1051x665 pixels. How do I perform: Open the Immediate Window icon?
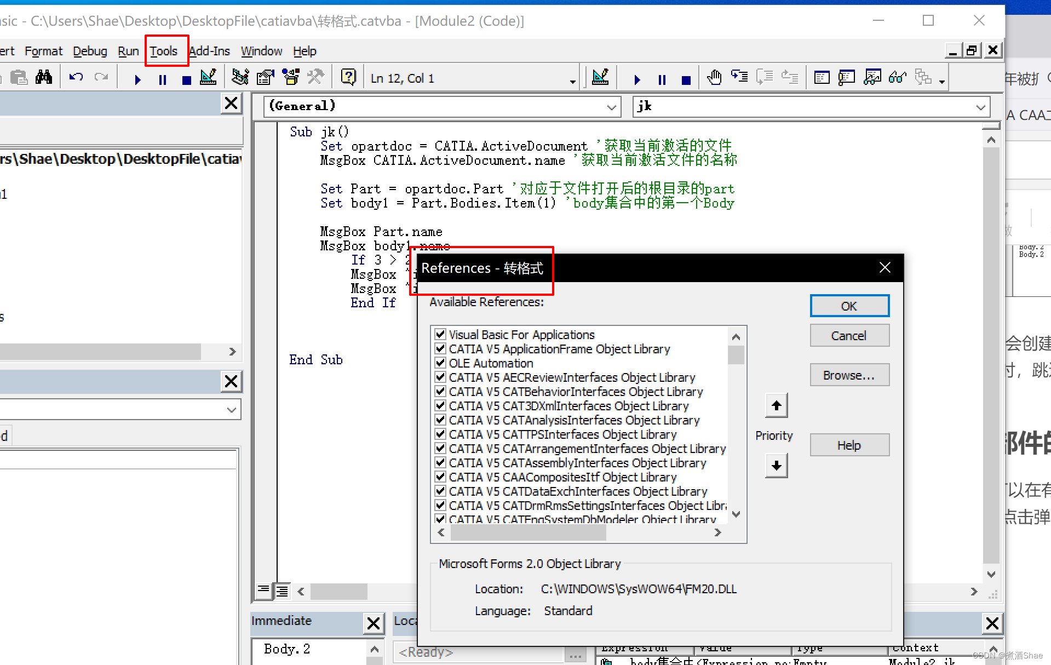[847, 77]
